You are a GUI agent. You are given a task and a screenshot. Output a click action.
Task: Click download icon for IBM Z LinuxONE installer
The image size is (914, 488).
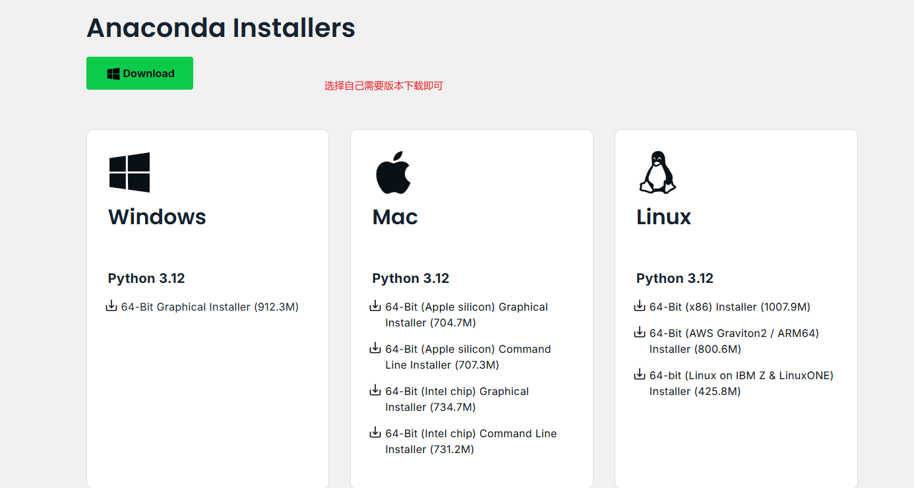coord(640,375)
